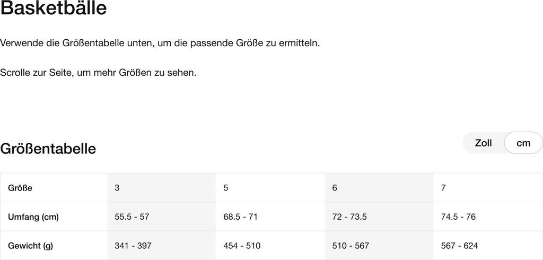Viewport: 543px width, 260px height.
Task: Switch size units to Zoll
Action: pos(483,143)
